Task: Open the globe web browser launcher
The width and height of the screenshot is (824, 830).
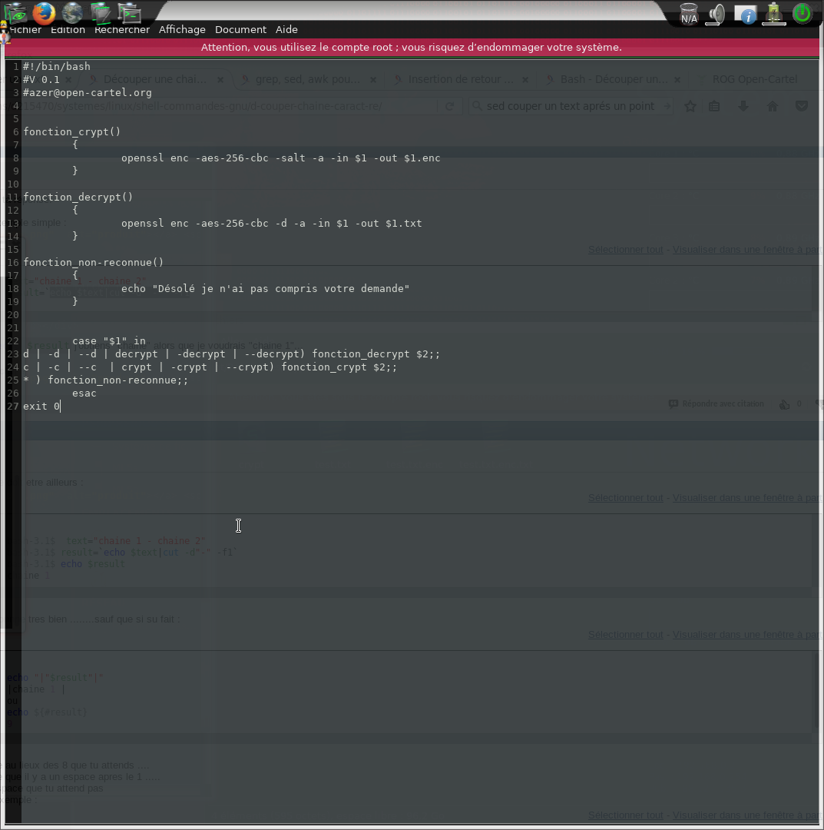Action: 72,13
